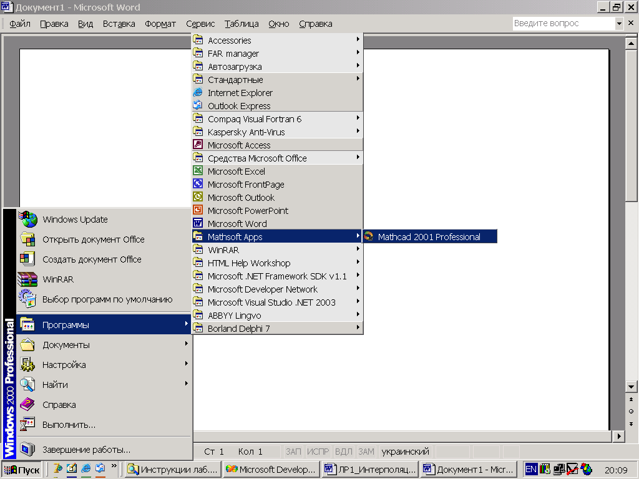This screenshot has height=479, width=639.
Task: Open Microsoft Visual Studio .NET 2003 folder
Action: pos(277,302)
